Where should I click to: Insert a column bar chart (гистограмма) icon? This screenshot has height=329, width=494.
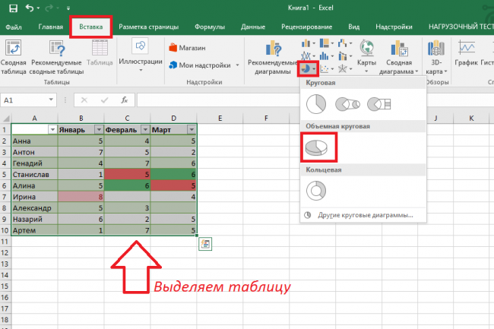coord(306,43)
